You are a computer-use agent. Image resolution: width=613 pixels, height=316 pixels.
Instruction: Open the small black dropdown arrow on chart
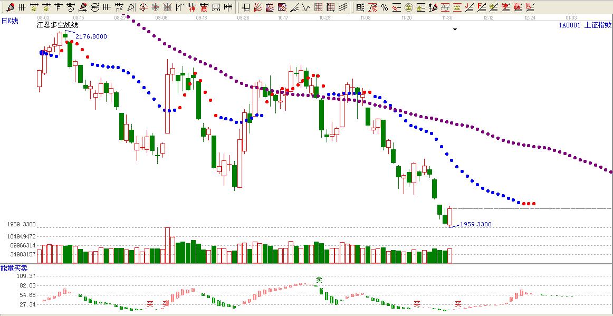(x=455, y=30)
